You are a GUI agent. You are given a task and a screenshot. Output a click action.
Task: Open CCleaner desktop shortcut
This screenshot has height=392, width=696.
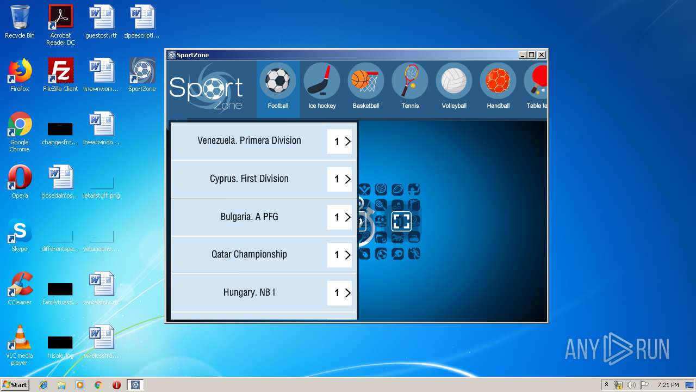tap(20, 289)
